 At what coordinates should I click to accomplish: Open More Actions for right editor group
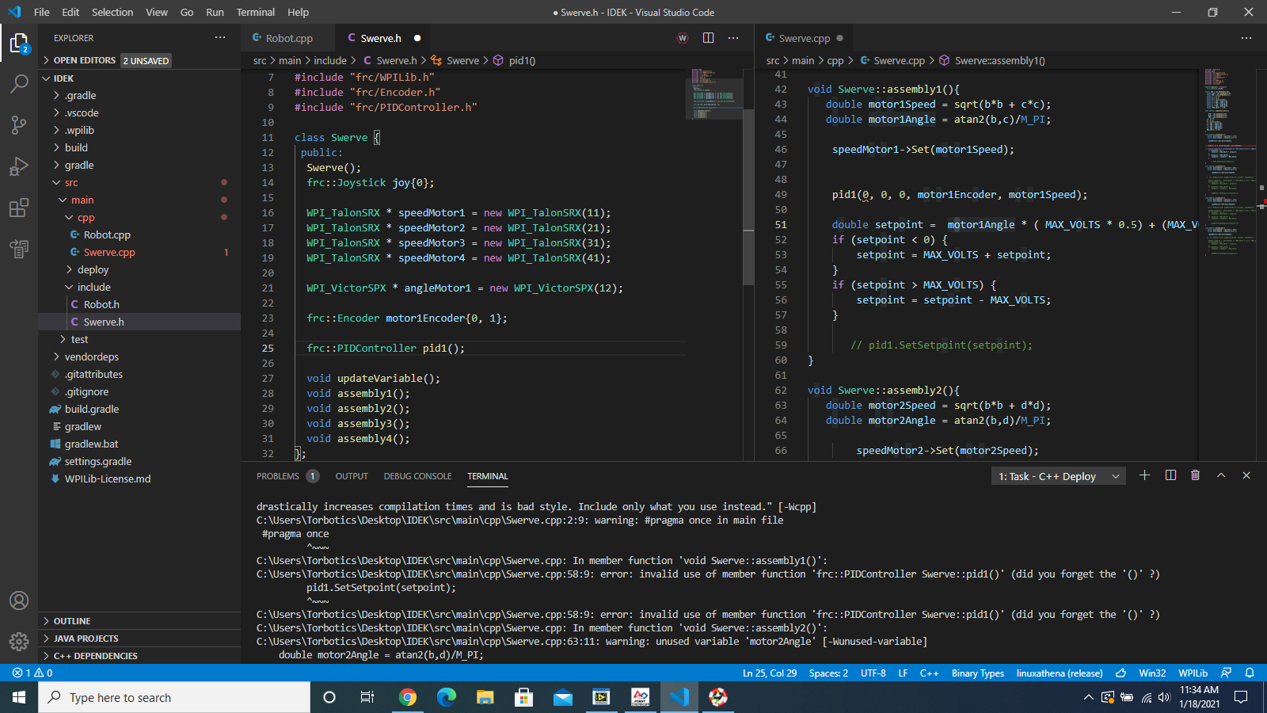coord(1246,38)
